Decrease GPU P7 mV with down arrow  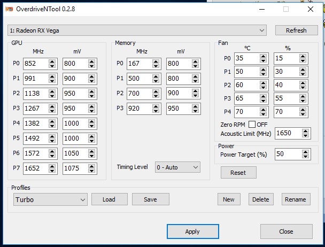(x=91, y=171)
